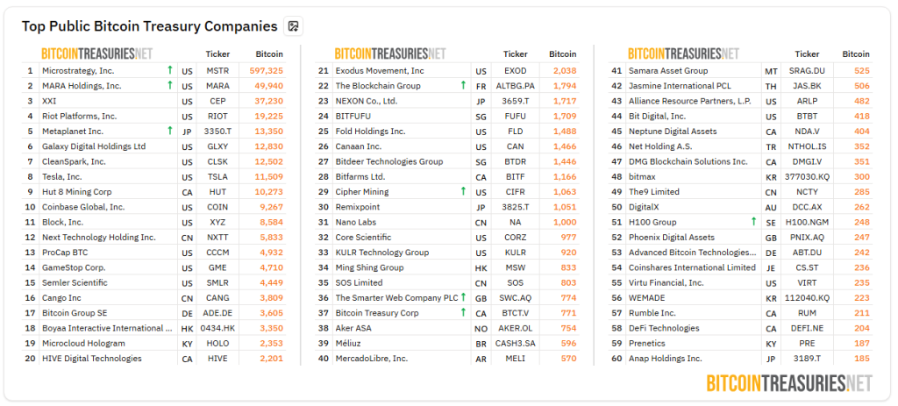Click the 'GME' ticker
This screenshot has width=898, height=406.
coord(217,267)
